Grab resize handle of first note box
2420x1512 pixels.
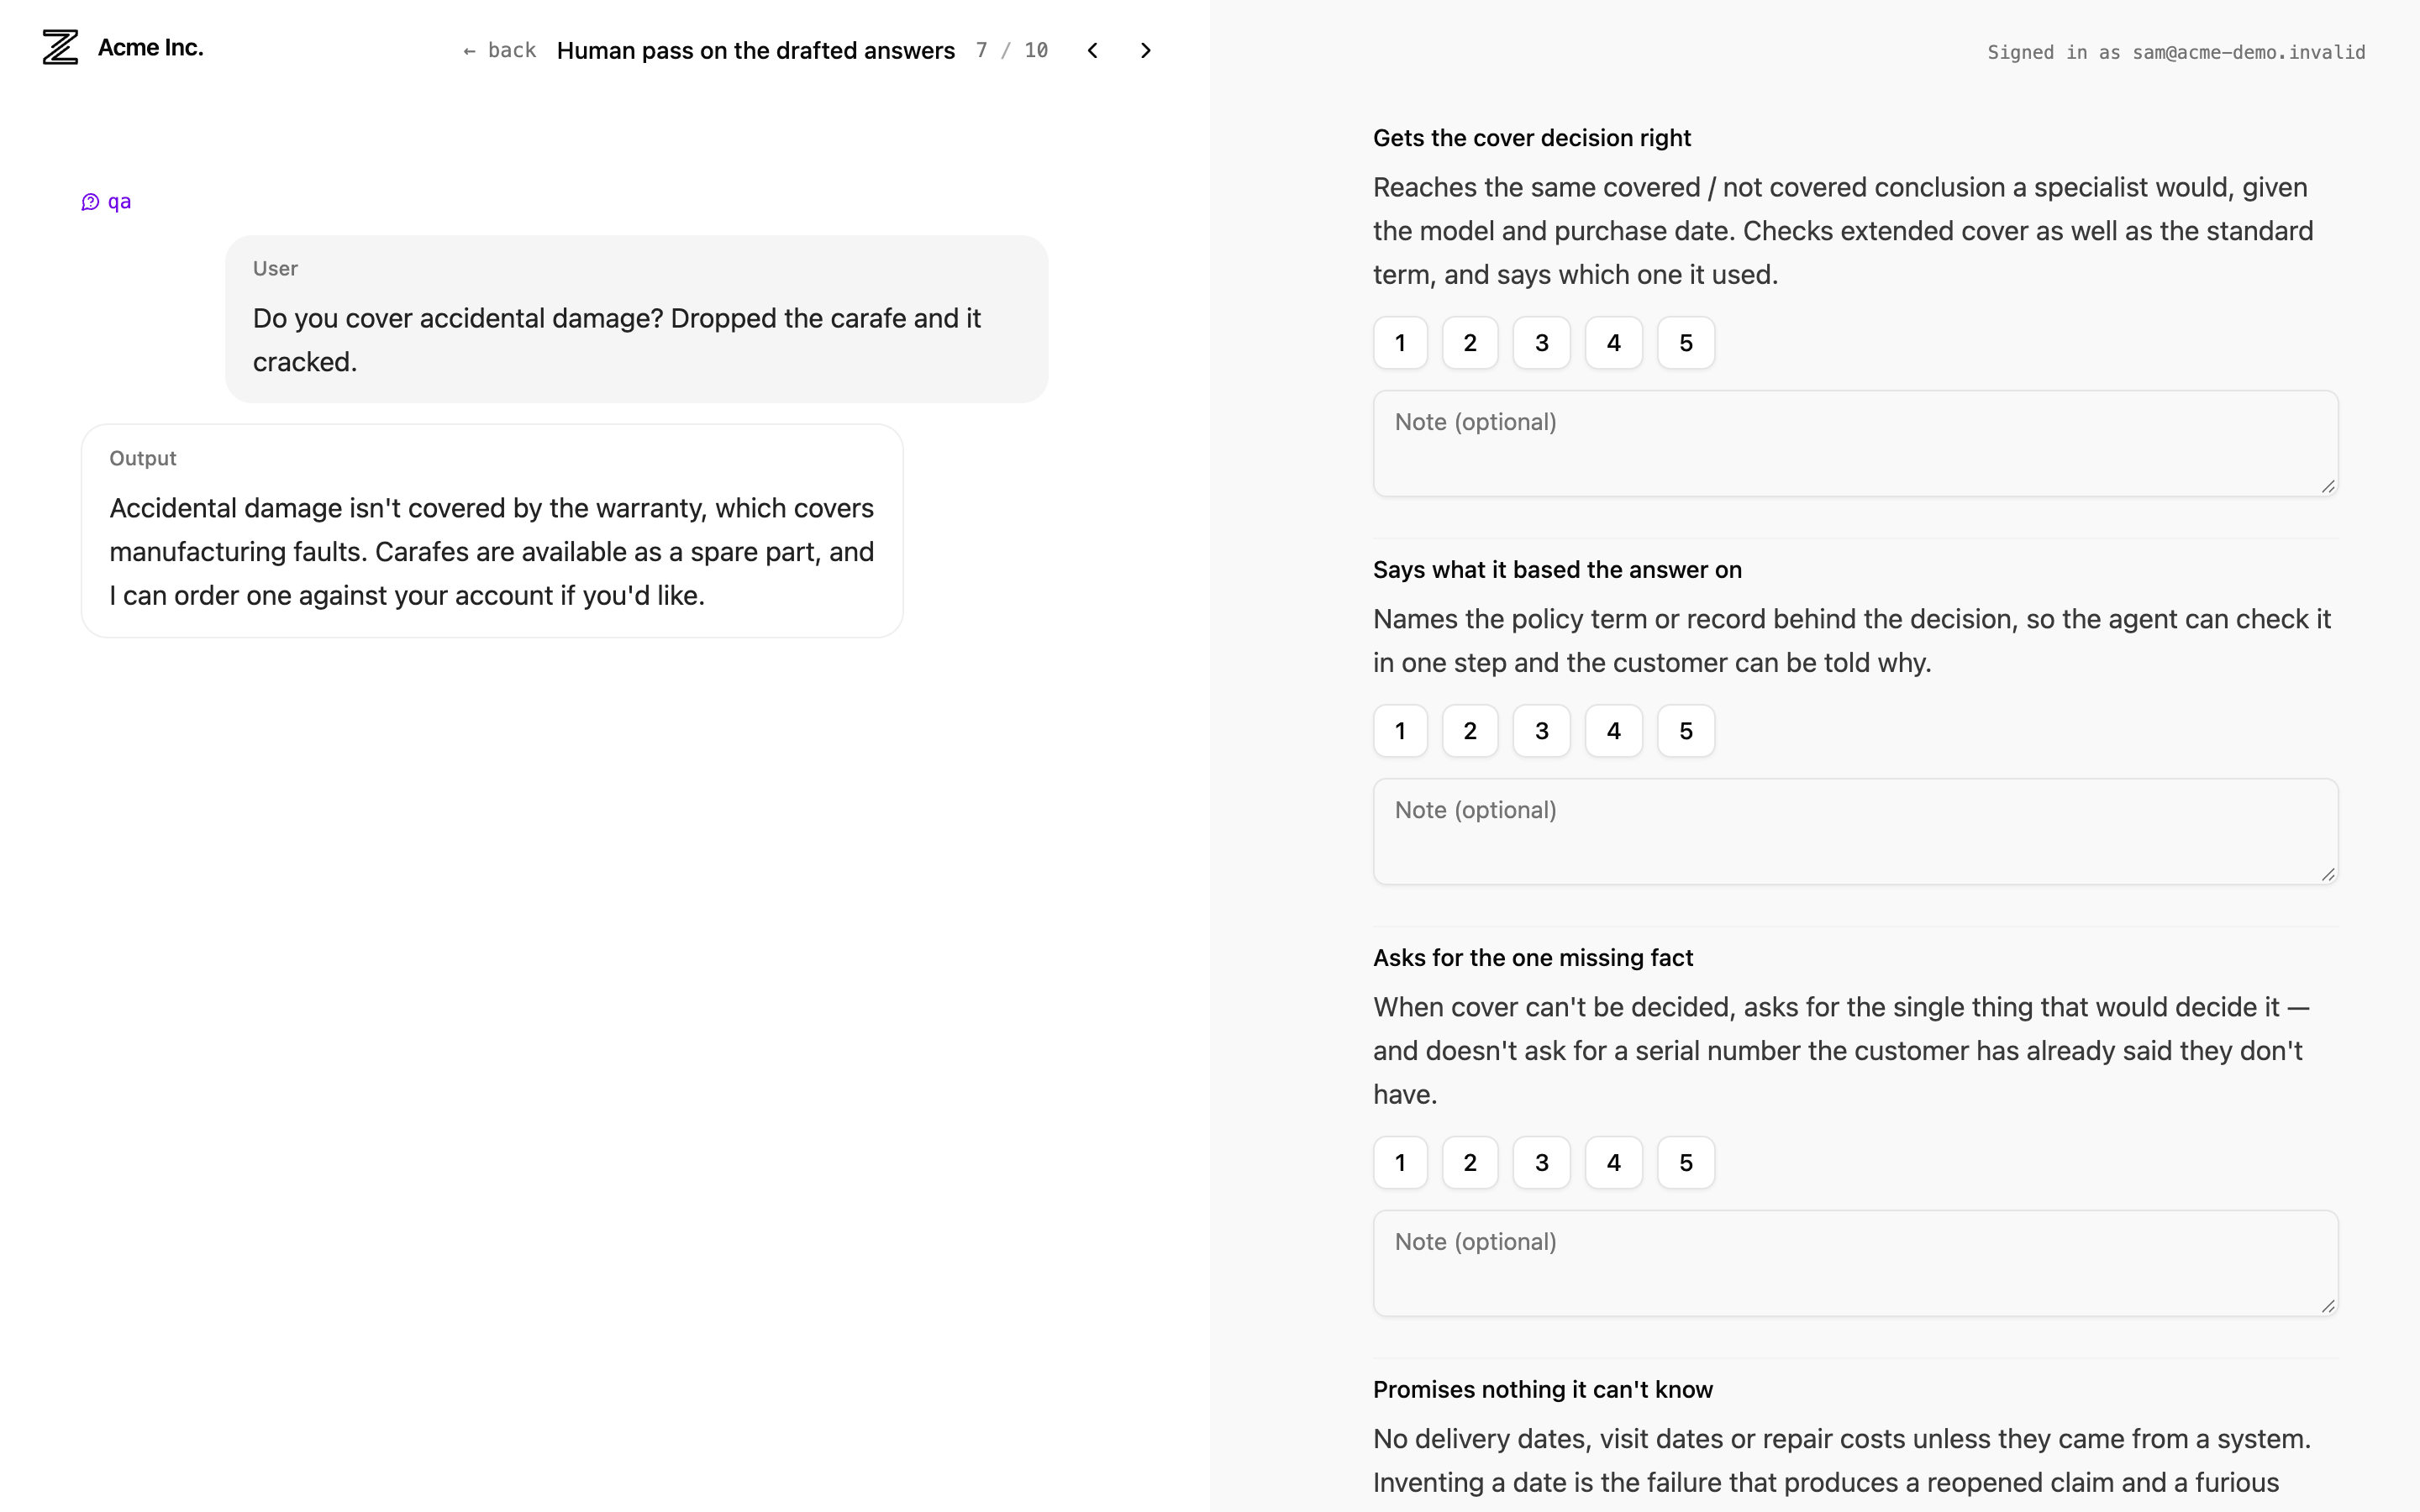[x=2328, y=486]
